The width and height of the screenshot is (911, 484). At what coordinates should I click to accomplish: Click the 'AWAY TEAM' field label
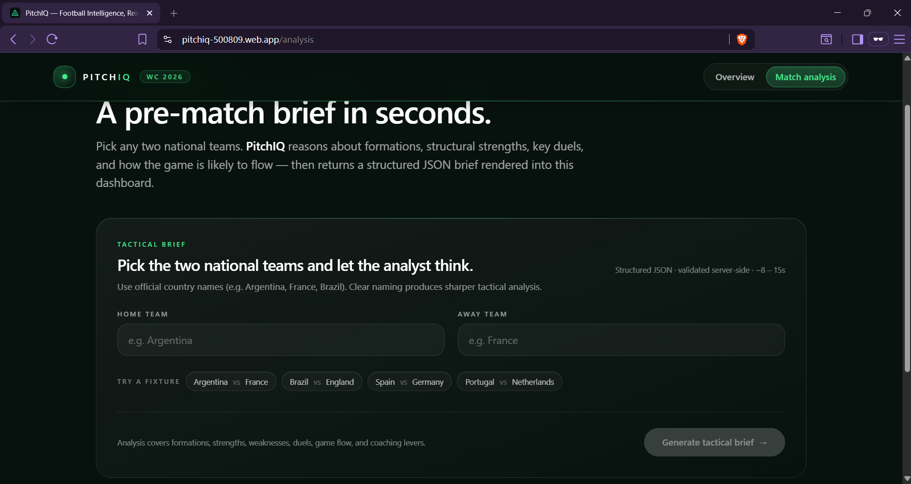coord(482,314)
